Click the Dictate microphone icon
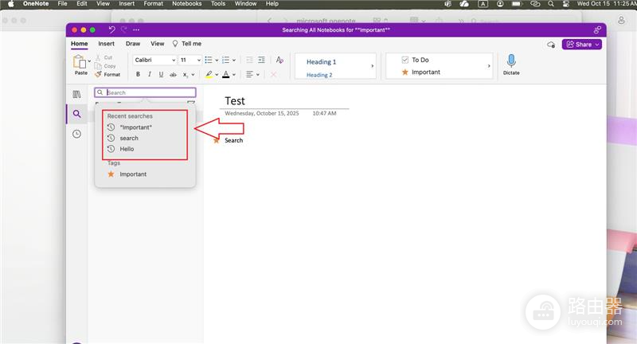 511,61
